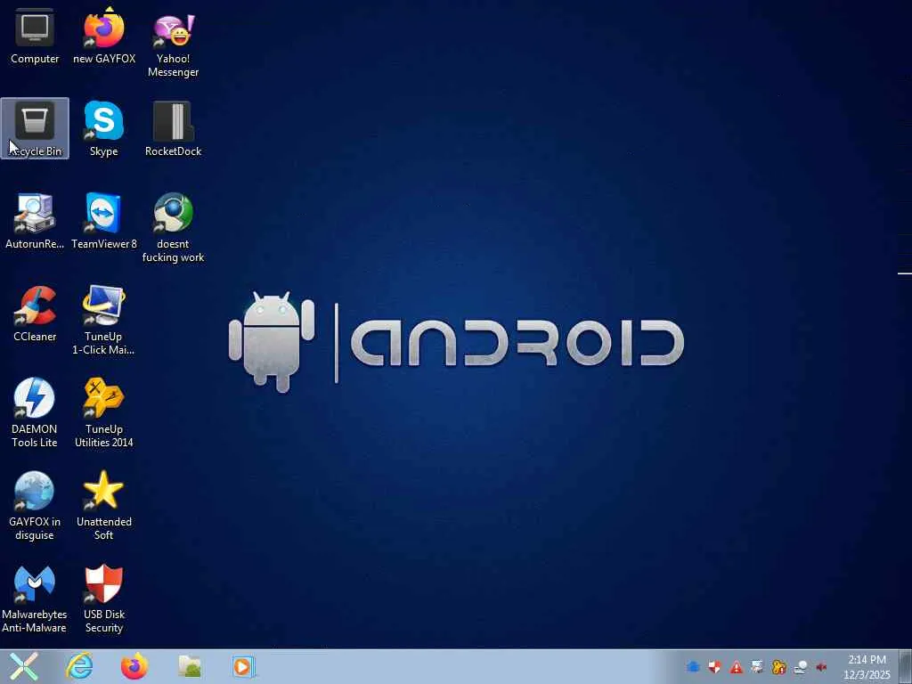Select the Malwarebytes Anti-Malware shortcut
Screen dimensions: 912x684
pyautogui.click(x=35, y=598)
